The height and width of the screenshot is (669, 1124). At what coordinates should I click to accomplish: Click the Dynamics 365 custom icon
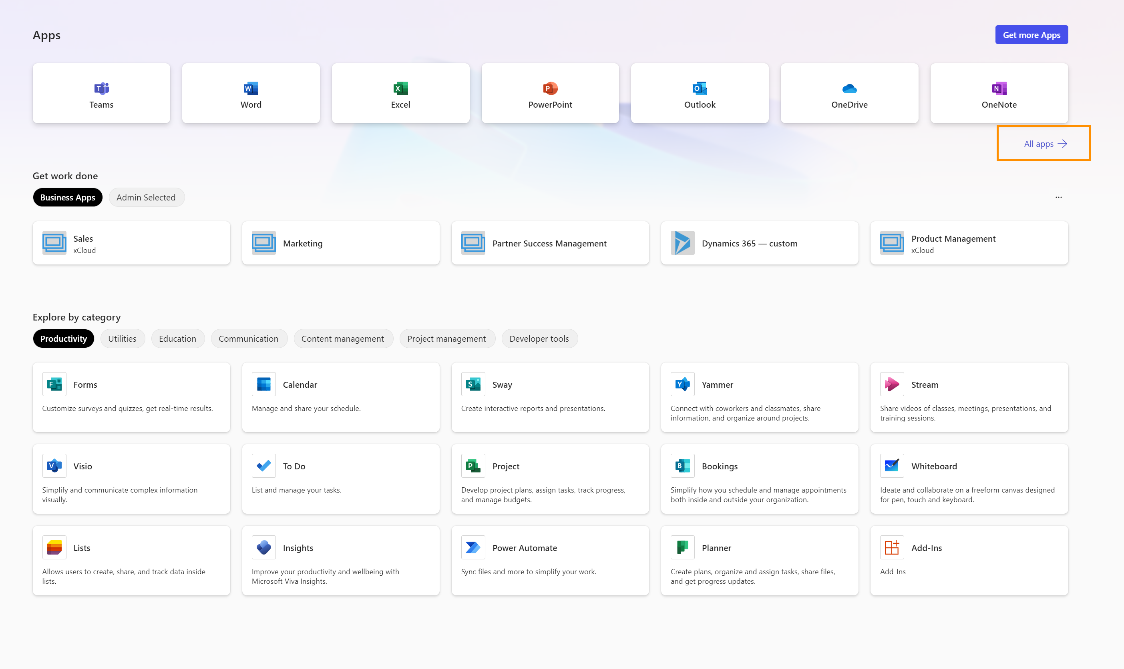pos(682,243)
